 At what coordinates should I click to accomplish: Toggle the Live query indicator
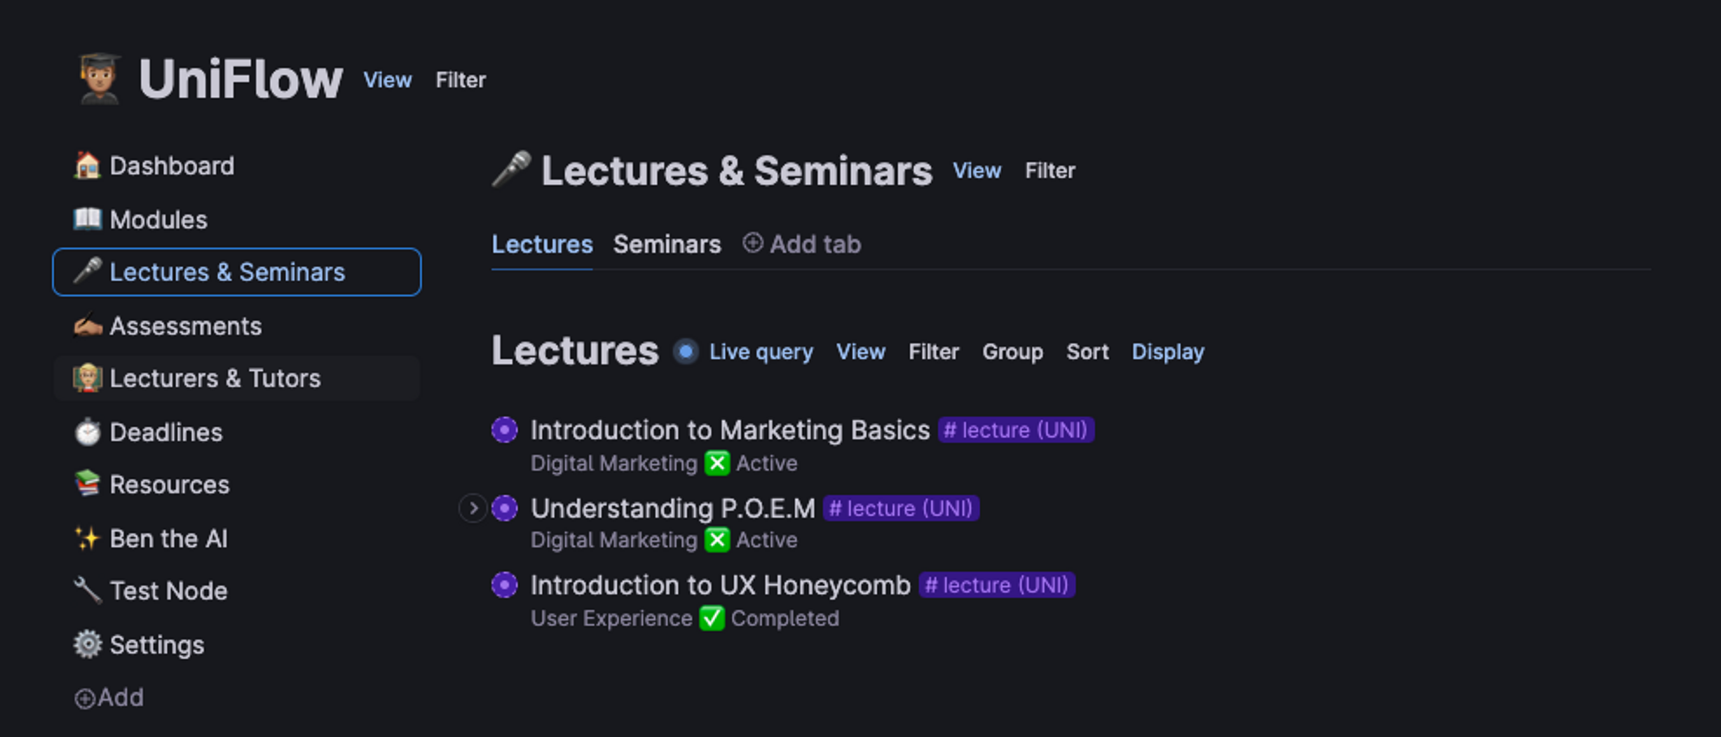pyautogui.click(x=685, y=351)
